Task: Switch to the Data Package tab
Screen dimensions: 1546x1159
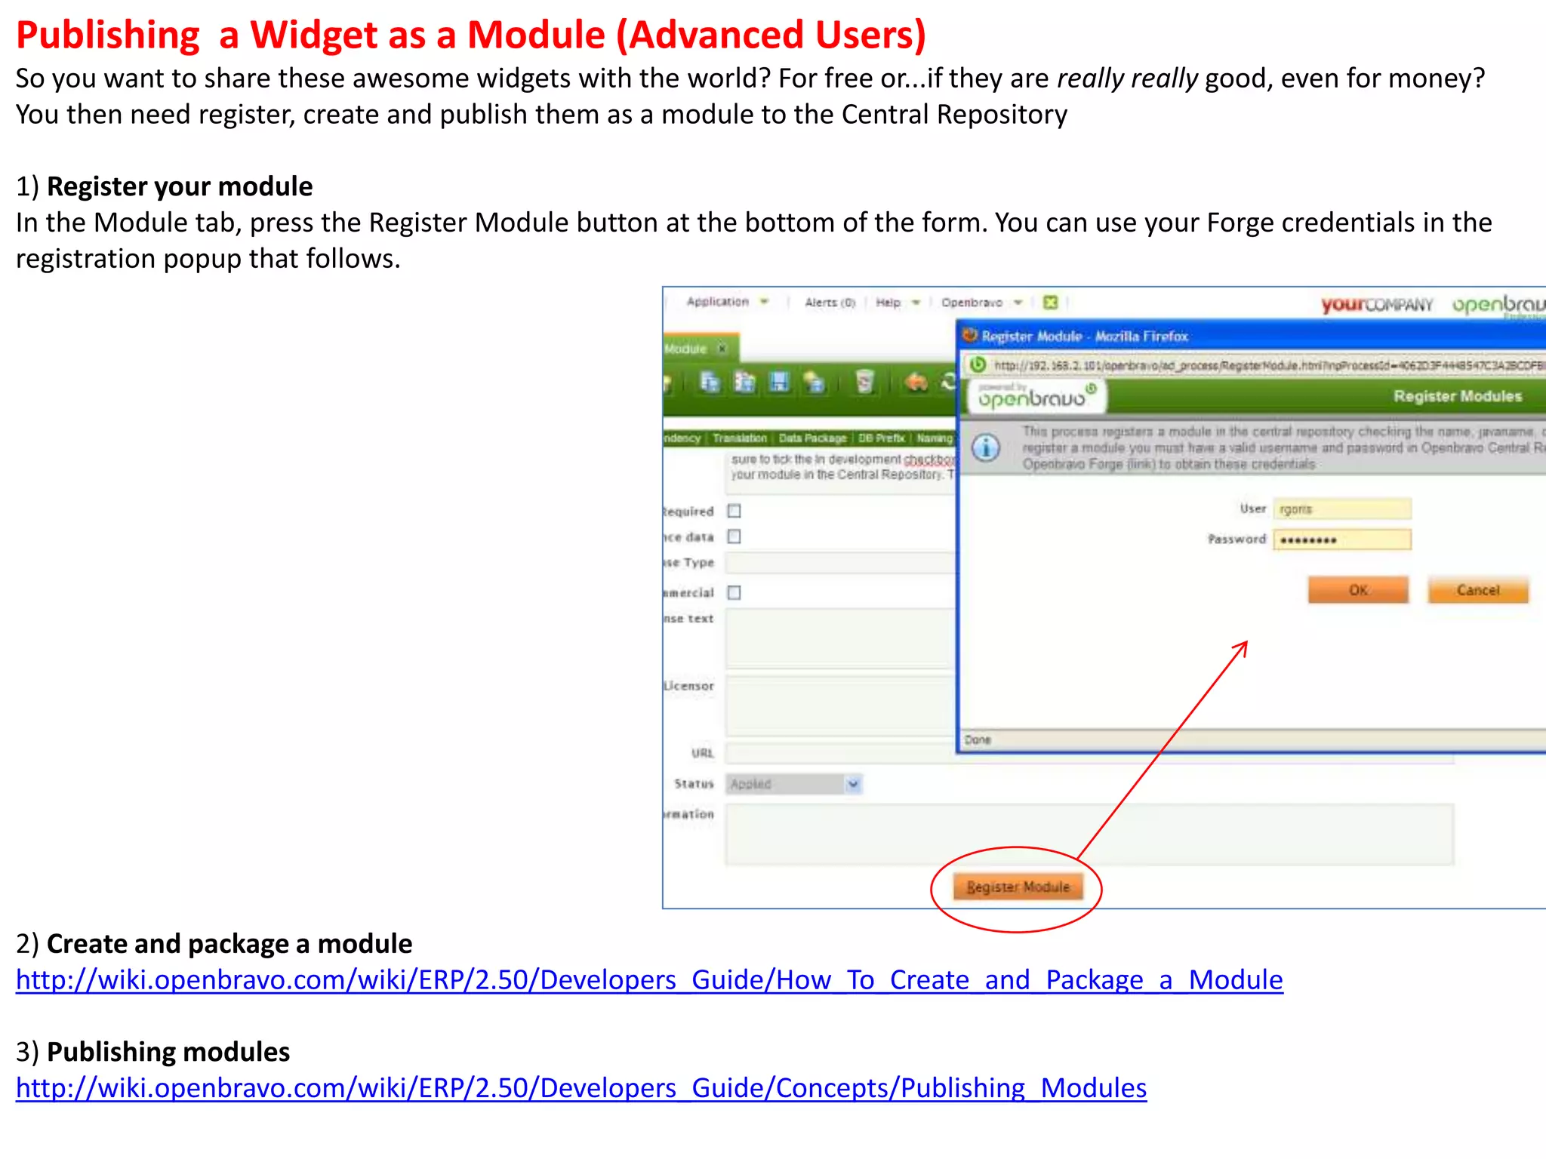Action: click(812, 438)
